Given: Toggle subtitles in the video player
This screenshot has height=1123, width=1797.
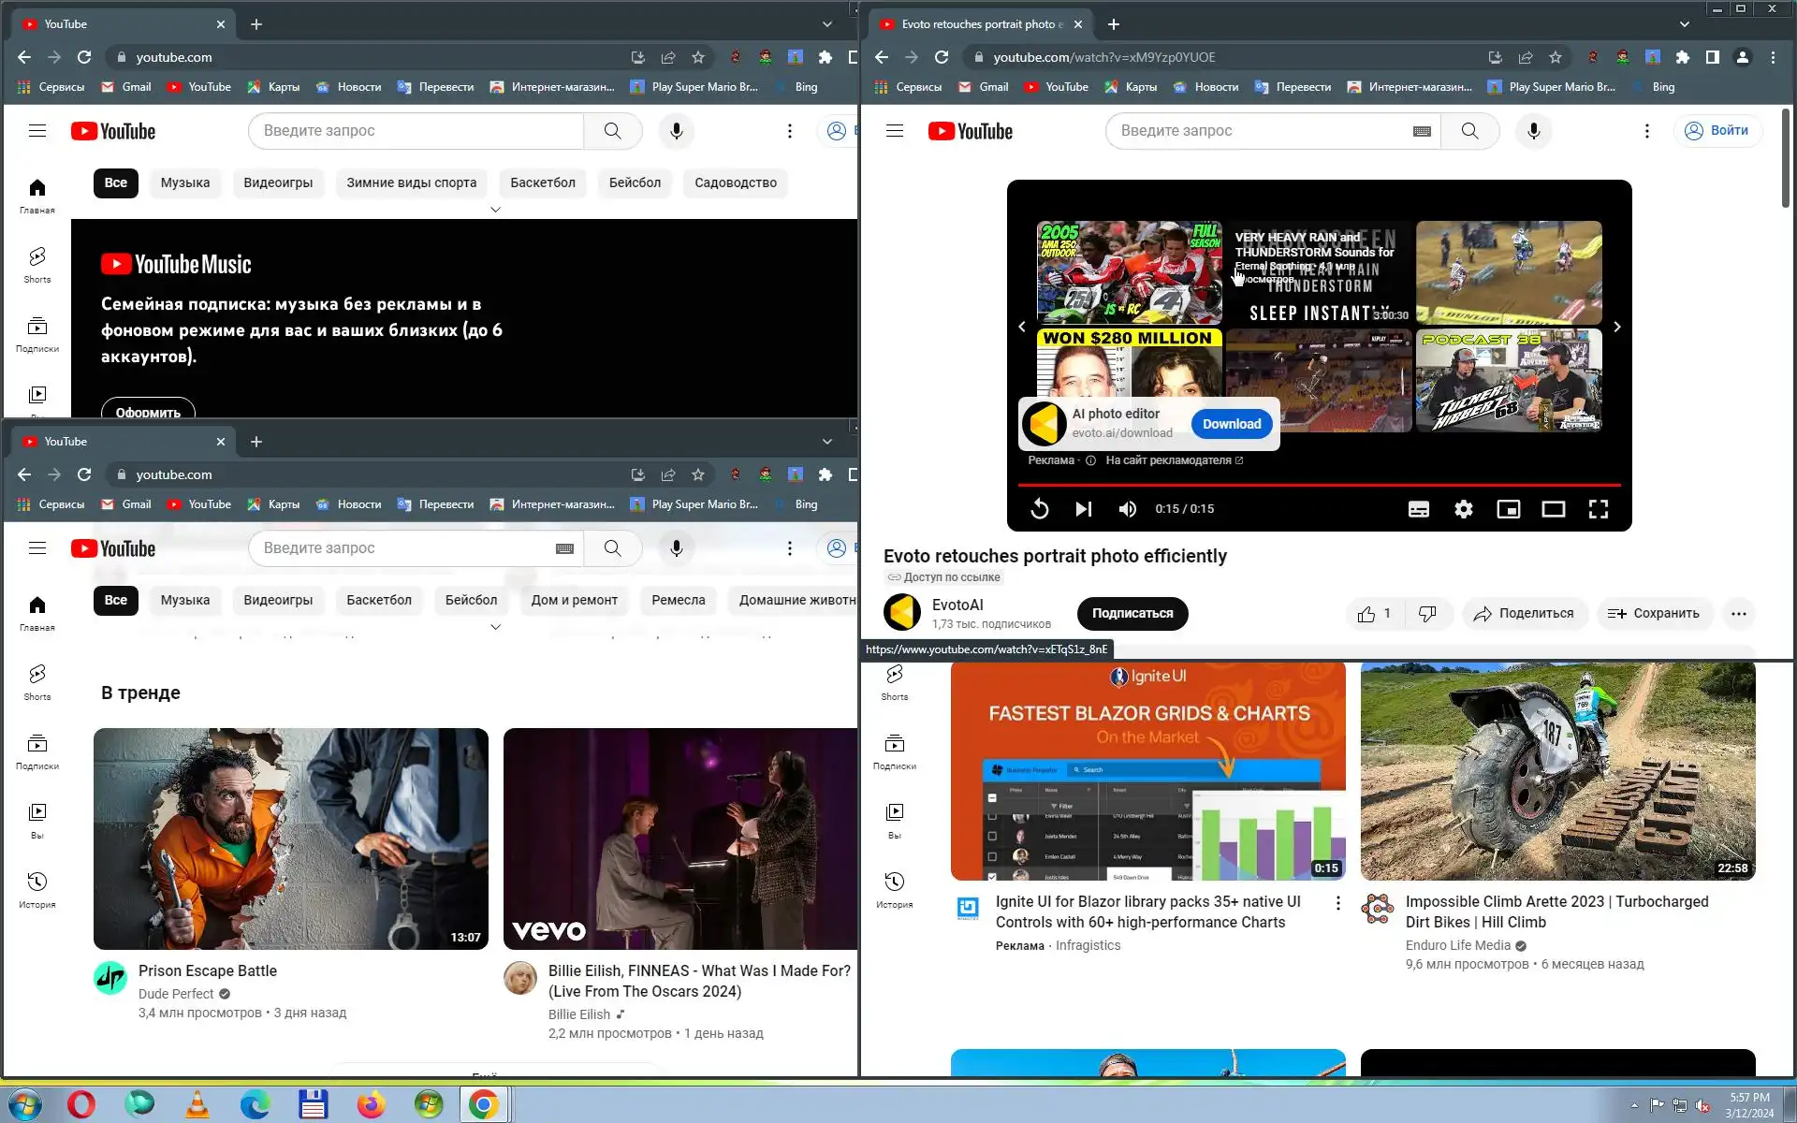Looking at the screenshot, I should coord(1418,509).
